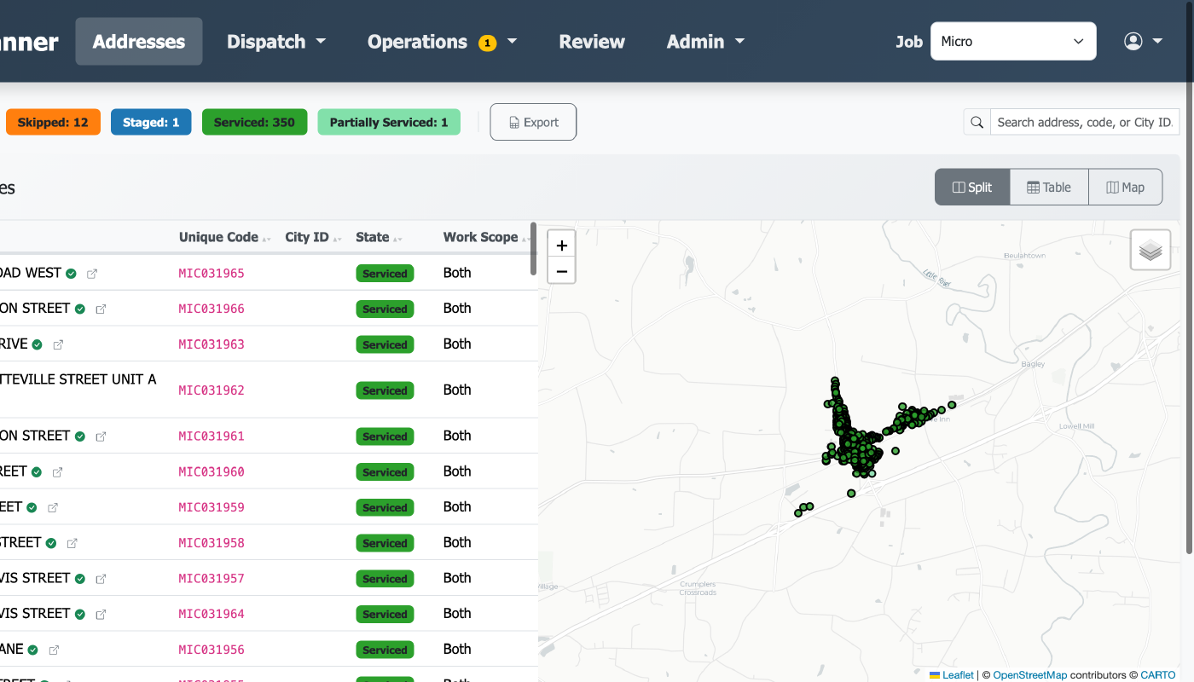Open external link for MIC031959 row
The image size is (1194, 682).
pos(53,508)
